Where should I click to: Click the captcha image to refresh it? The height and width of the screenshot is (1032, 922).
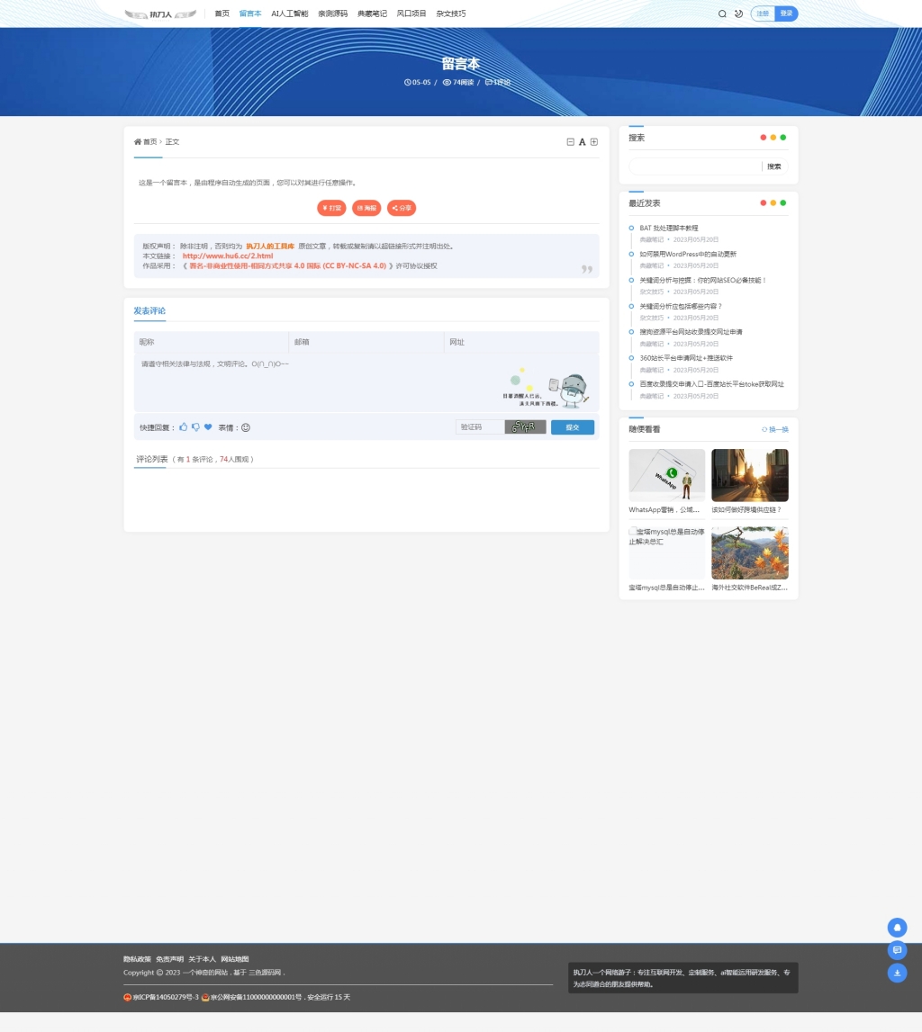pos(526,426)
